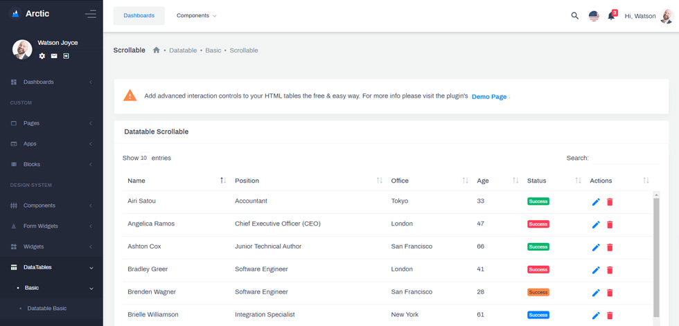Edit the Angelica Ramos row
Screen dimensions: 679x326
click(596, 224)
